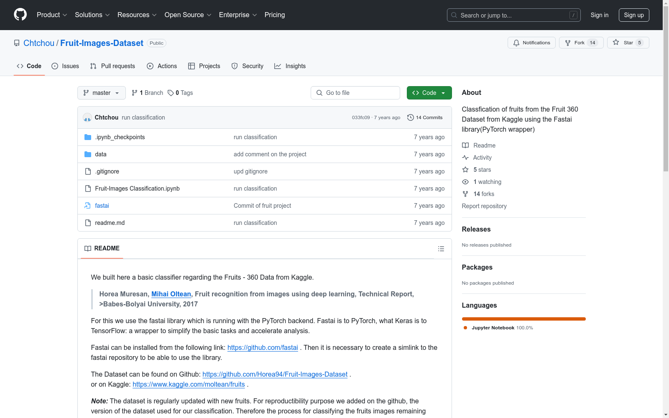Open the Mihai Oltean link

(x=171, y=294)
